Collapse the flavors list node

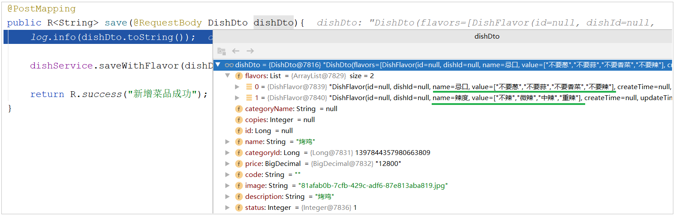[x=228, y=76]
